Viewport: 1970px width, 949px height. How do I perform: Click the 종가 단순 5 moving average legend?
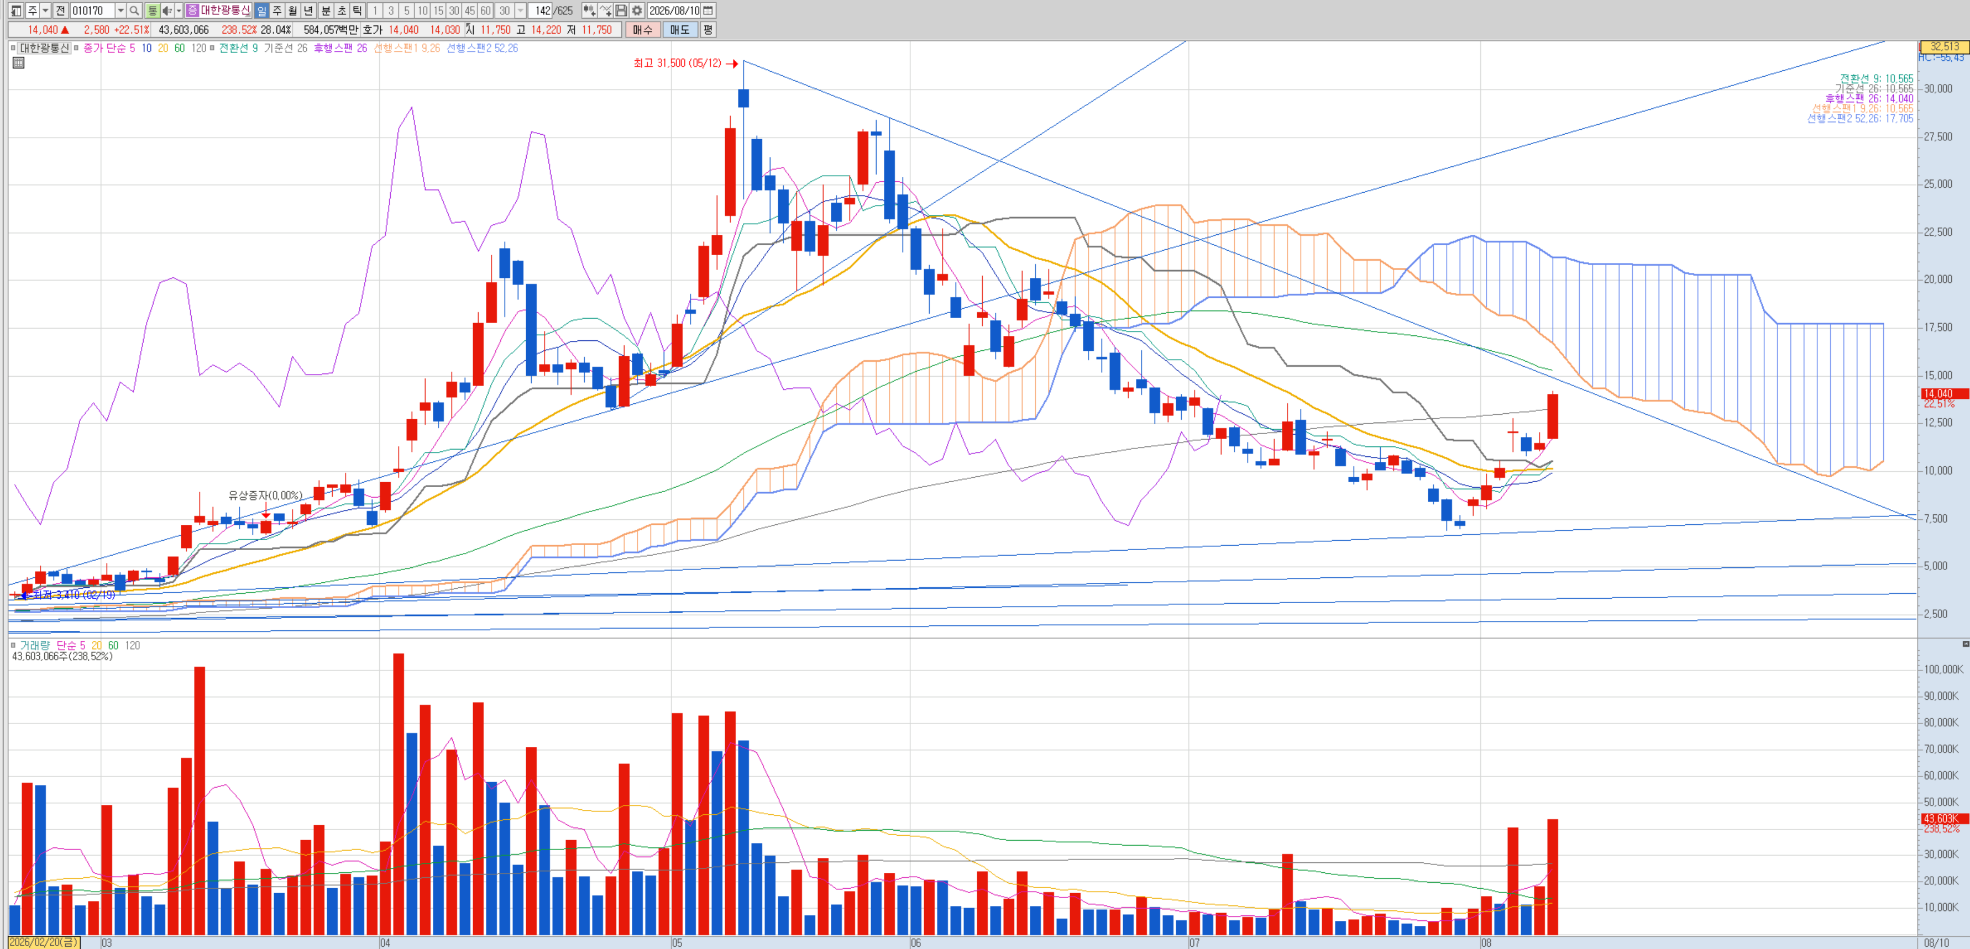tap(108, 48)
